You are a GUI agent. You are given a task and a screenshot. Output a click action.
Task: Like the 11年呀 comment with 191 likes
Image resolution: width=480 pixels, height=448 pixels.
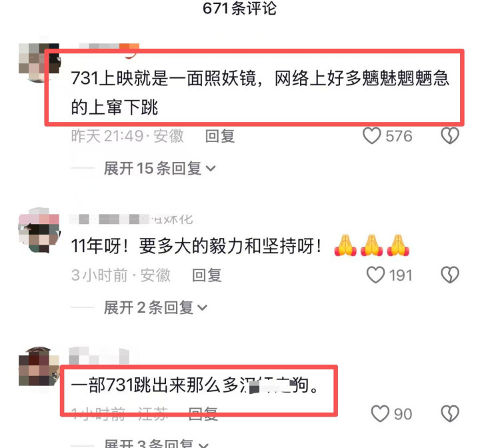click(x=375, y=275)
